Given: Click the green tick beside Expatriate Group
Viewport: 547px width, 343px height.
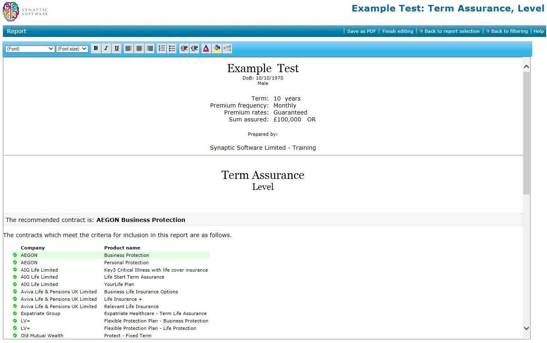Looking at the screenshot, I should [15, 313].
